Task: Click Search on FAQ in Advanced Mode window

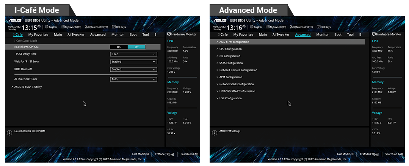Action: point(394,154)
